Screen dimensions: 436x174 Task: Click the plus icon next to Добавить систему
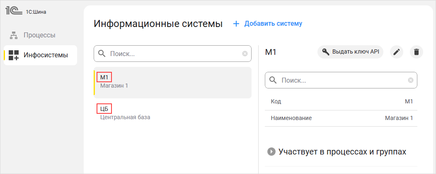(236, 24)
